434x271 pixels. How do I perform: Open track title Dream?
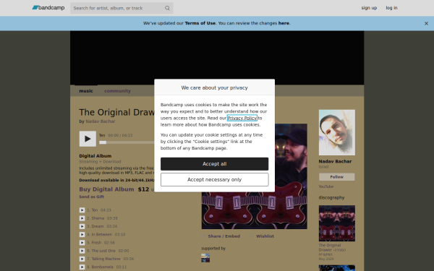pos(98,226)
